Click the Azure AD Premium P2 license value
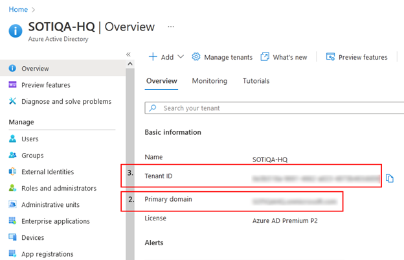This screenshot has width=404, height=260. coord(285,221)
